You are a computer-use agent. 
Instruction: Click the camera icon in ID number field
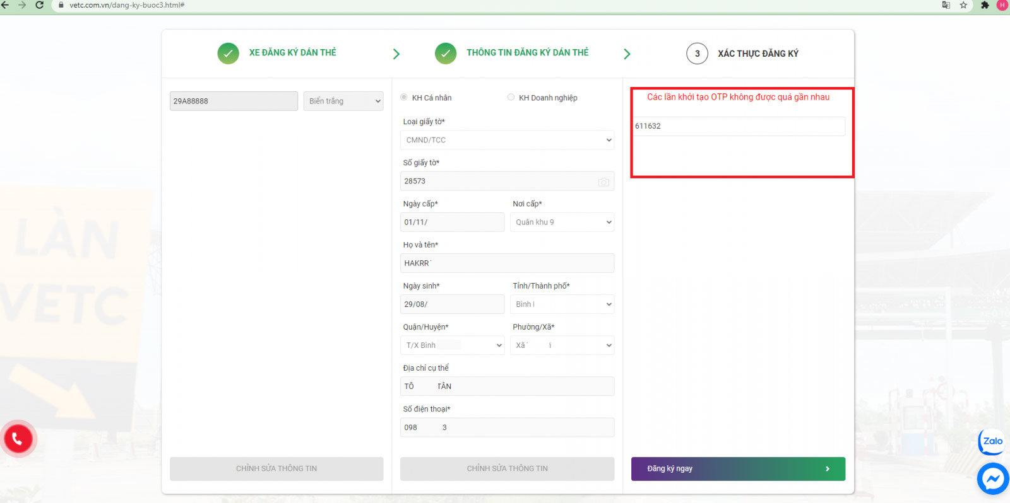[603, 182]
